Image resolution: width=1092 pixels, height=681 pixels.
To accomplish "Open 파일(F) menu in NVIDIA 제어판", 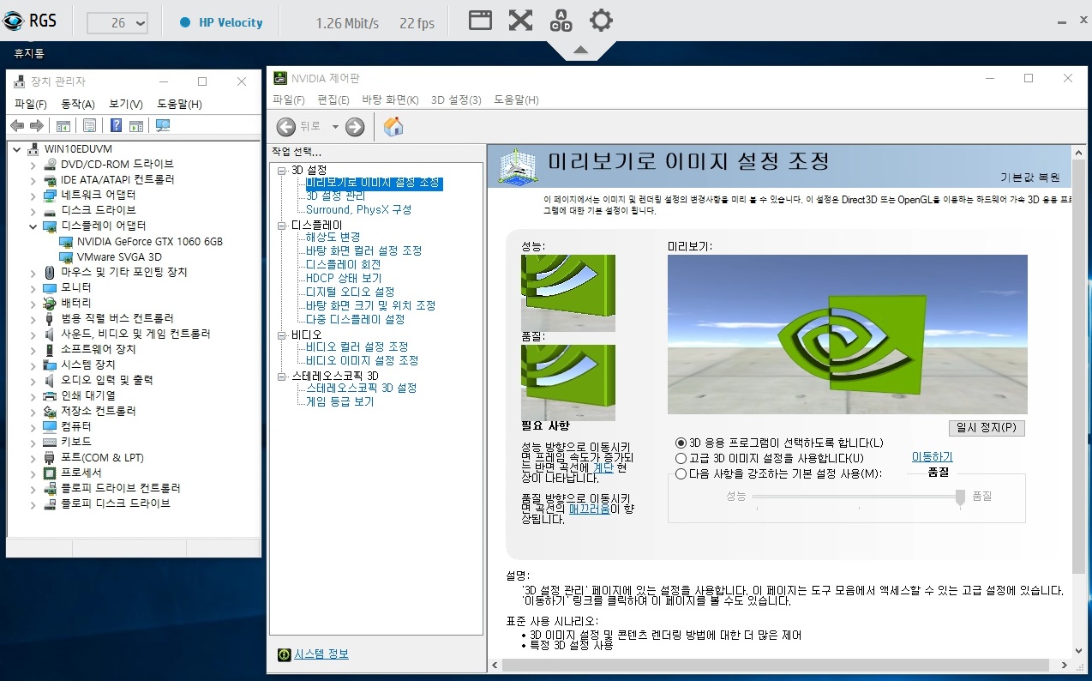I will coord(289,99).
